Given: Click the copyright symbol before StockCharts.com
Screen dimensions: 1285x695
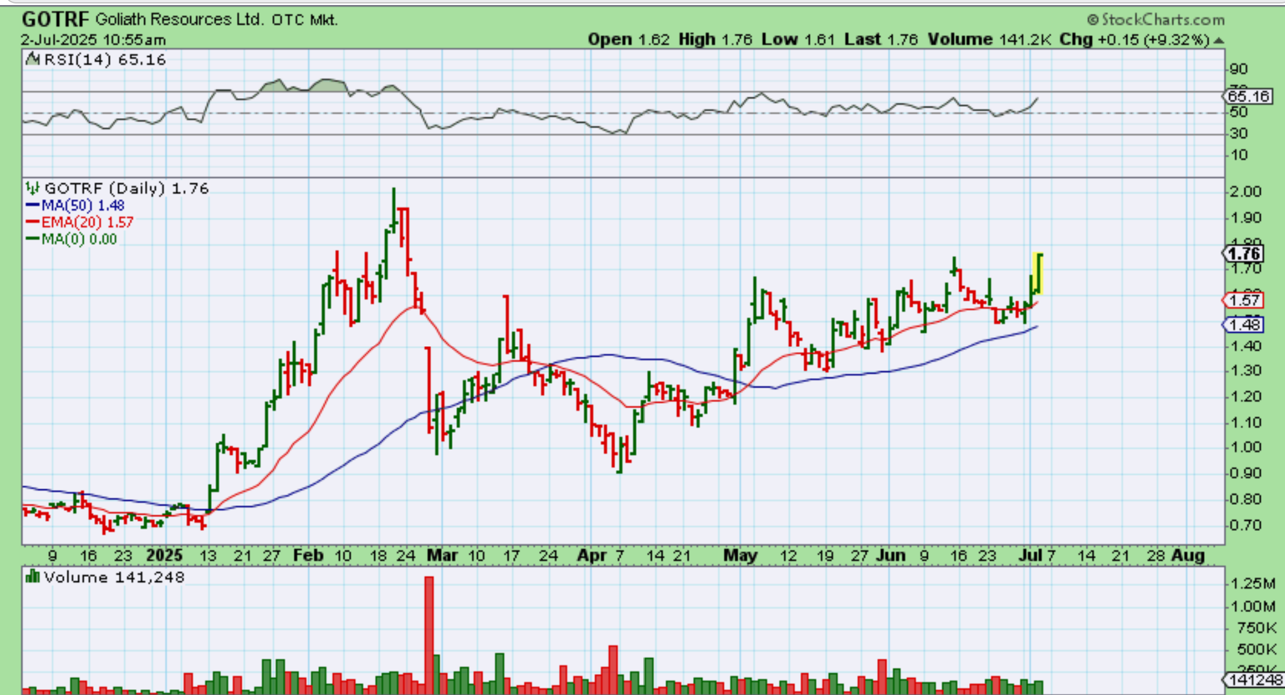Looking at the screenshot, I should [x=1093, y=20].
